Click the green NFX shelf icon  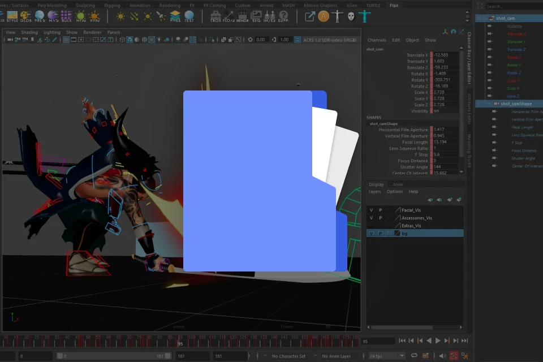(80, 16)
